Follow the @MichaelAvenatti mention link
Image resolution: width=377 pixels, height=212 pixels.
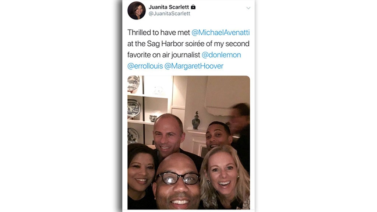(221, 32)
